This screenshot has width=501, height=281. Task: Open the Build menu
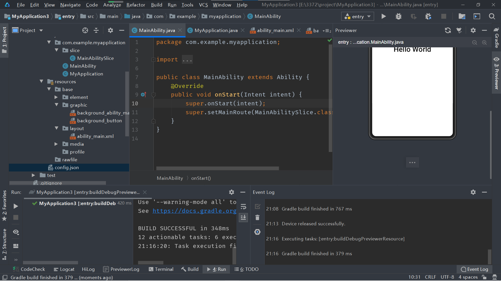click(157, 5)
